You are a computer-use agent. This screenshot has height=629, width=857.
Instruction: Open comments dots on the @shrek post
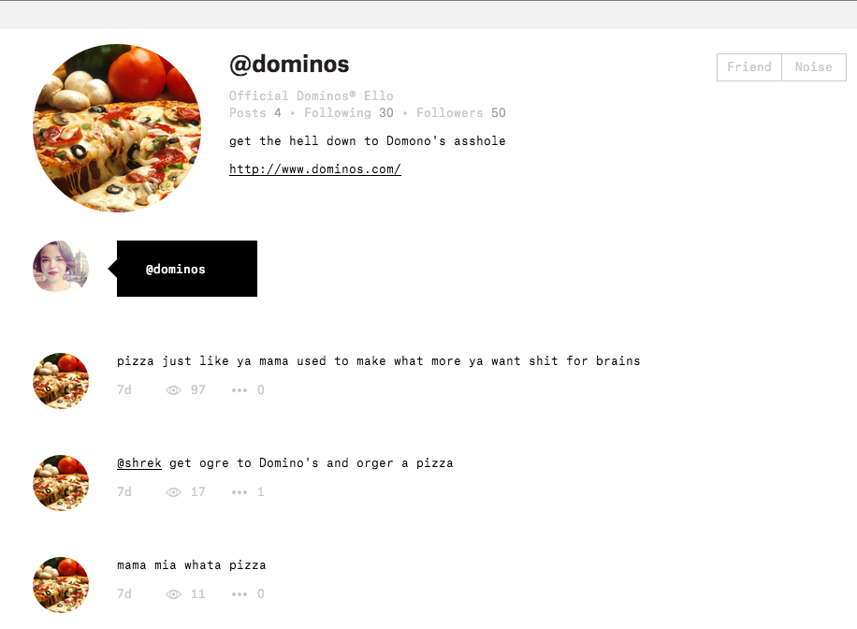point(240,492)
